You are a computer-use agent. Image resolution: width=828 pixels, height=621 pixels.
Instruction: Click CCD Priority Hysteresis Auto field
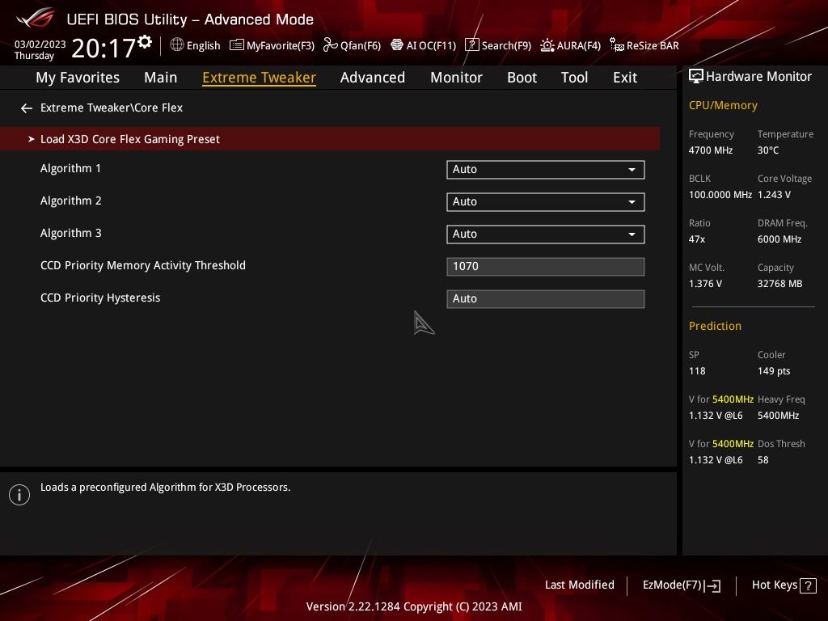coord(546,299)
